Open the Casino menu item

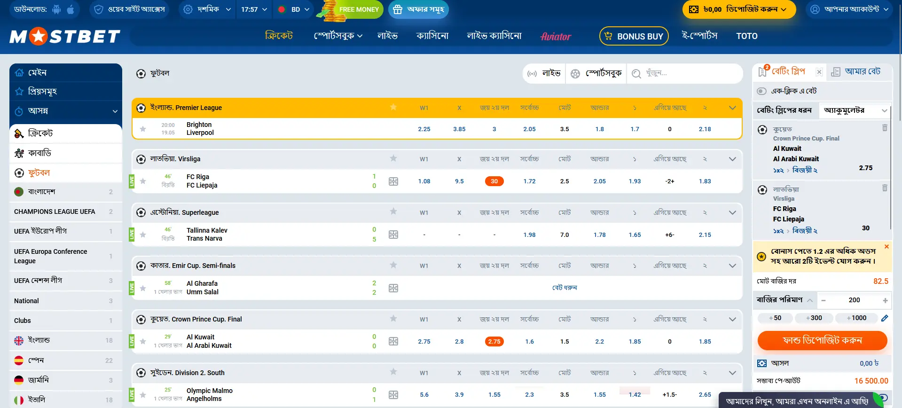432,36
